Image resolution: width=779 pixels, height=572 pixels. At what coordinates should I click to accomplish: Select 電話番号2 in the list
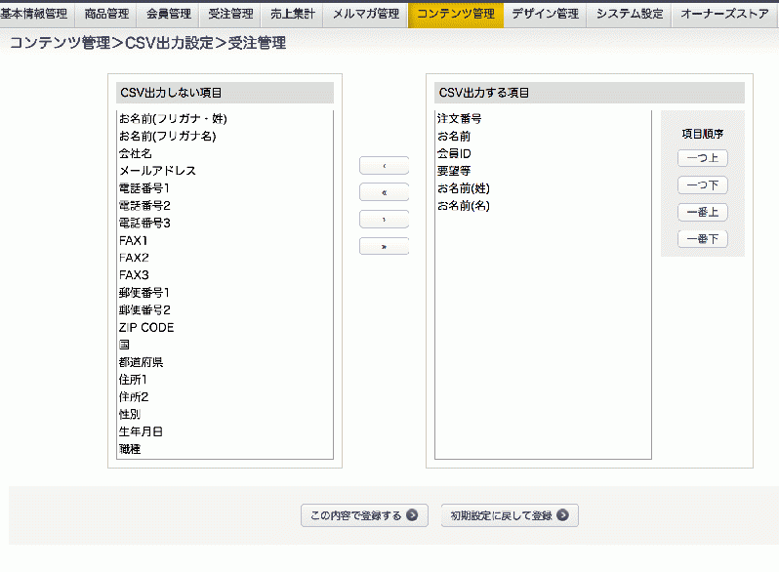point(225,206)
